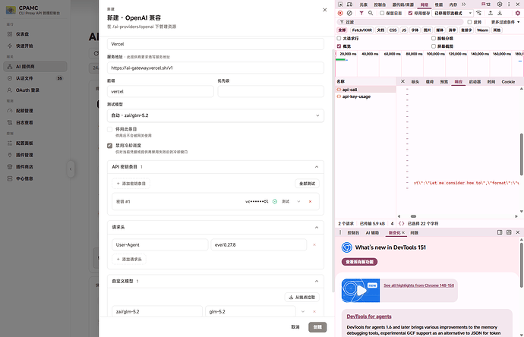Image resolution: width=524 pixels, height=337 pixels.
Task: Delete key #1 with red X
Action: pos(310,201)
